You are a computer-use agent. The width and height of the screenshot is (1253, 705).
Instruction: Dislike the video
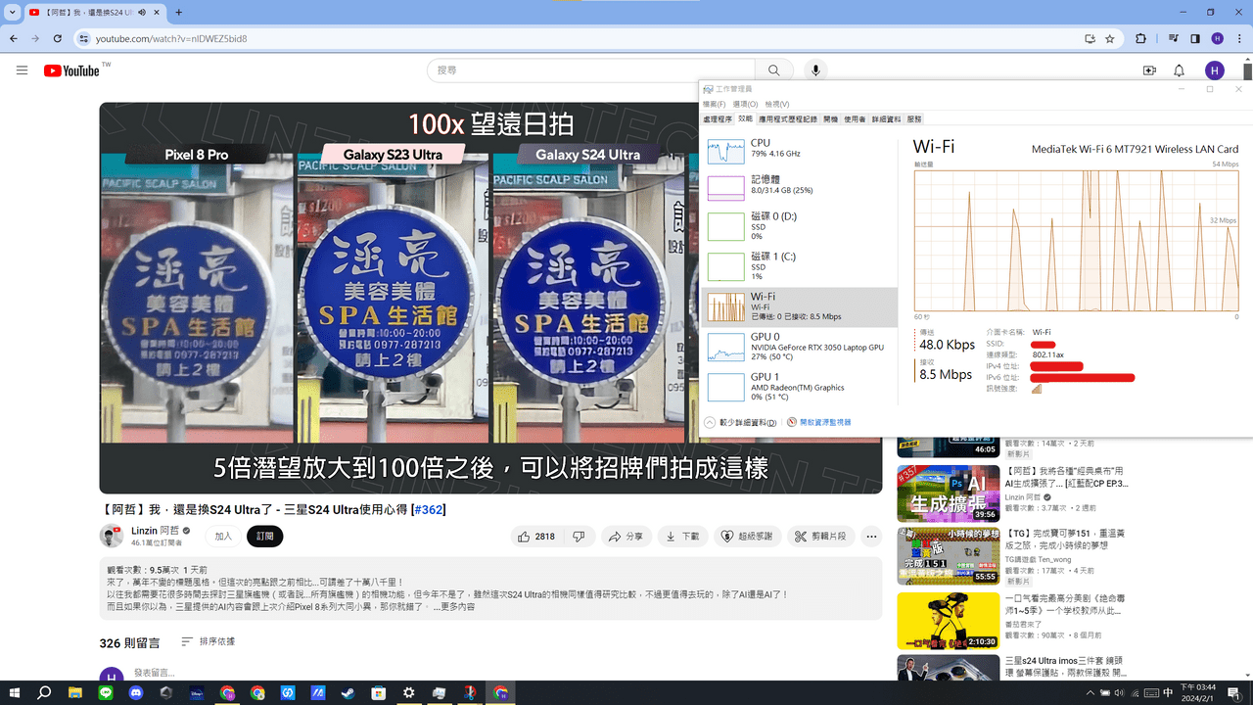pos(579,537)
